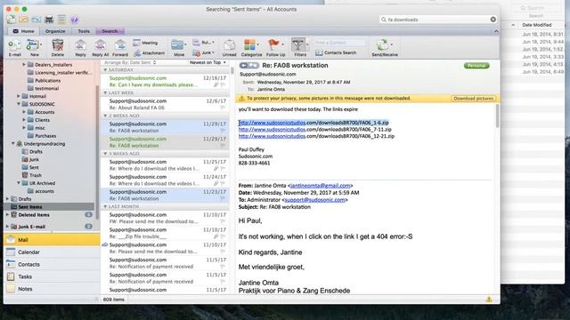Collapse the ribbon with the chevron
Viewport: 570px width, 320px height.
(x=496, y=32)
